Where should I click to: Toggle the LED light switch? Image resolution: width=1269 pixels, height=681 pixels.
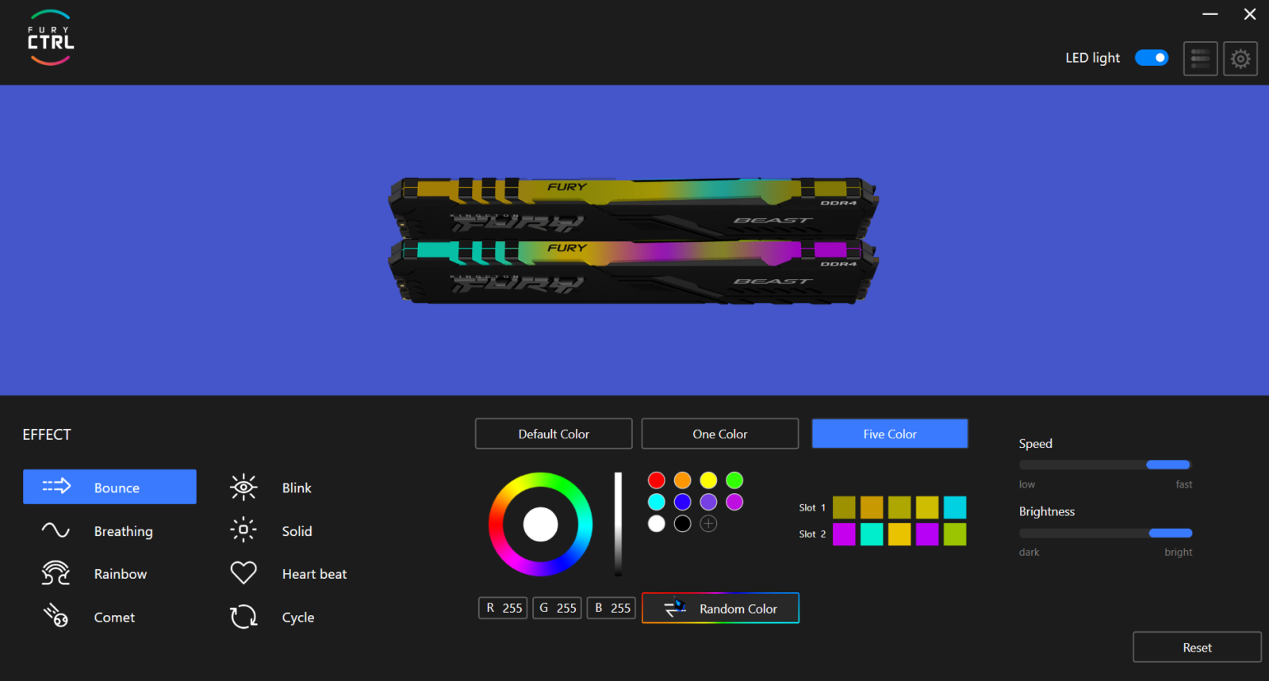pyautogui.click(x=1152, y=58)
